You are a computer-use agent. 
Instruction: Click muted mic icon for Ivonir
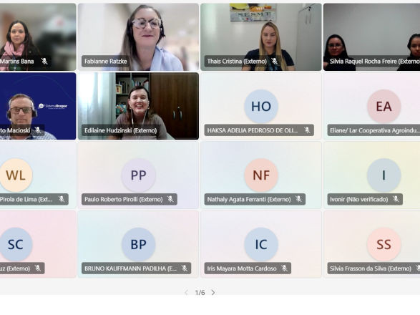pos(396,199)
